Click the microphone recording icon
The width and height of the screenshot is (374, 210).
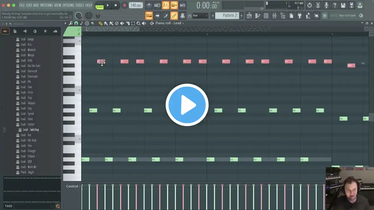326,5
